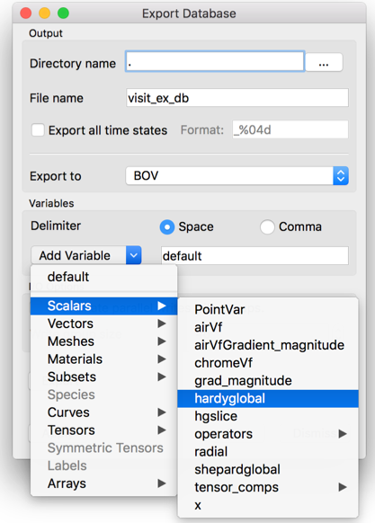Screen dimensions: 375x523
Task: Expand the Tensors submenu
Action: coord(103,430)
